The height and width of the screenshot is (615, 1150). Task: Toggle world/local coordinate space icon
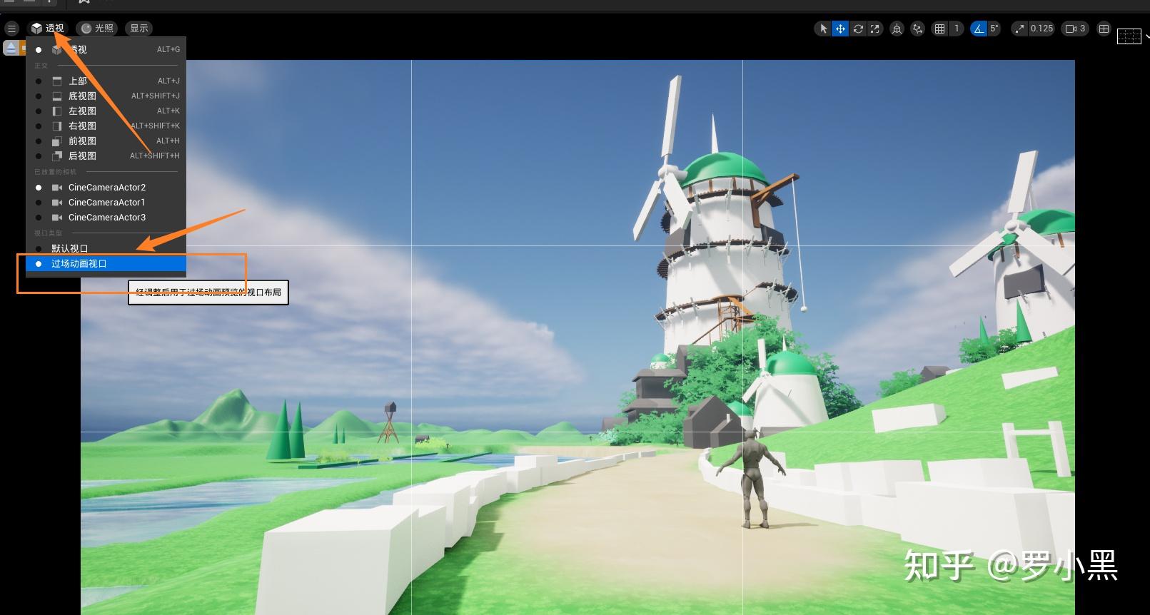tap(897, 29)
